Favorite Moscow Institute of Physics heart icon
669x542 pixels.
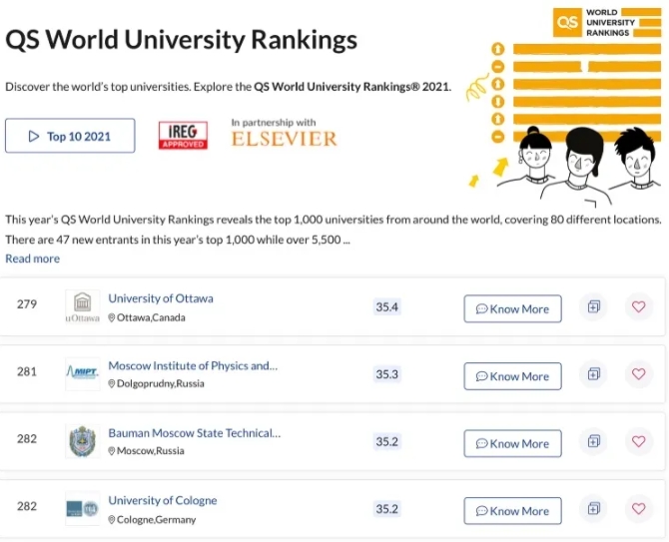(x=638, y=374)
